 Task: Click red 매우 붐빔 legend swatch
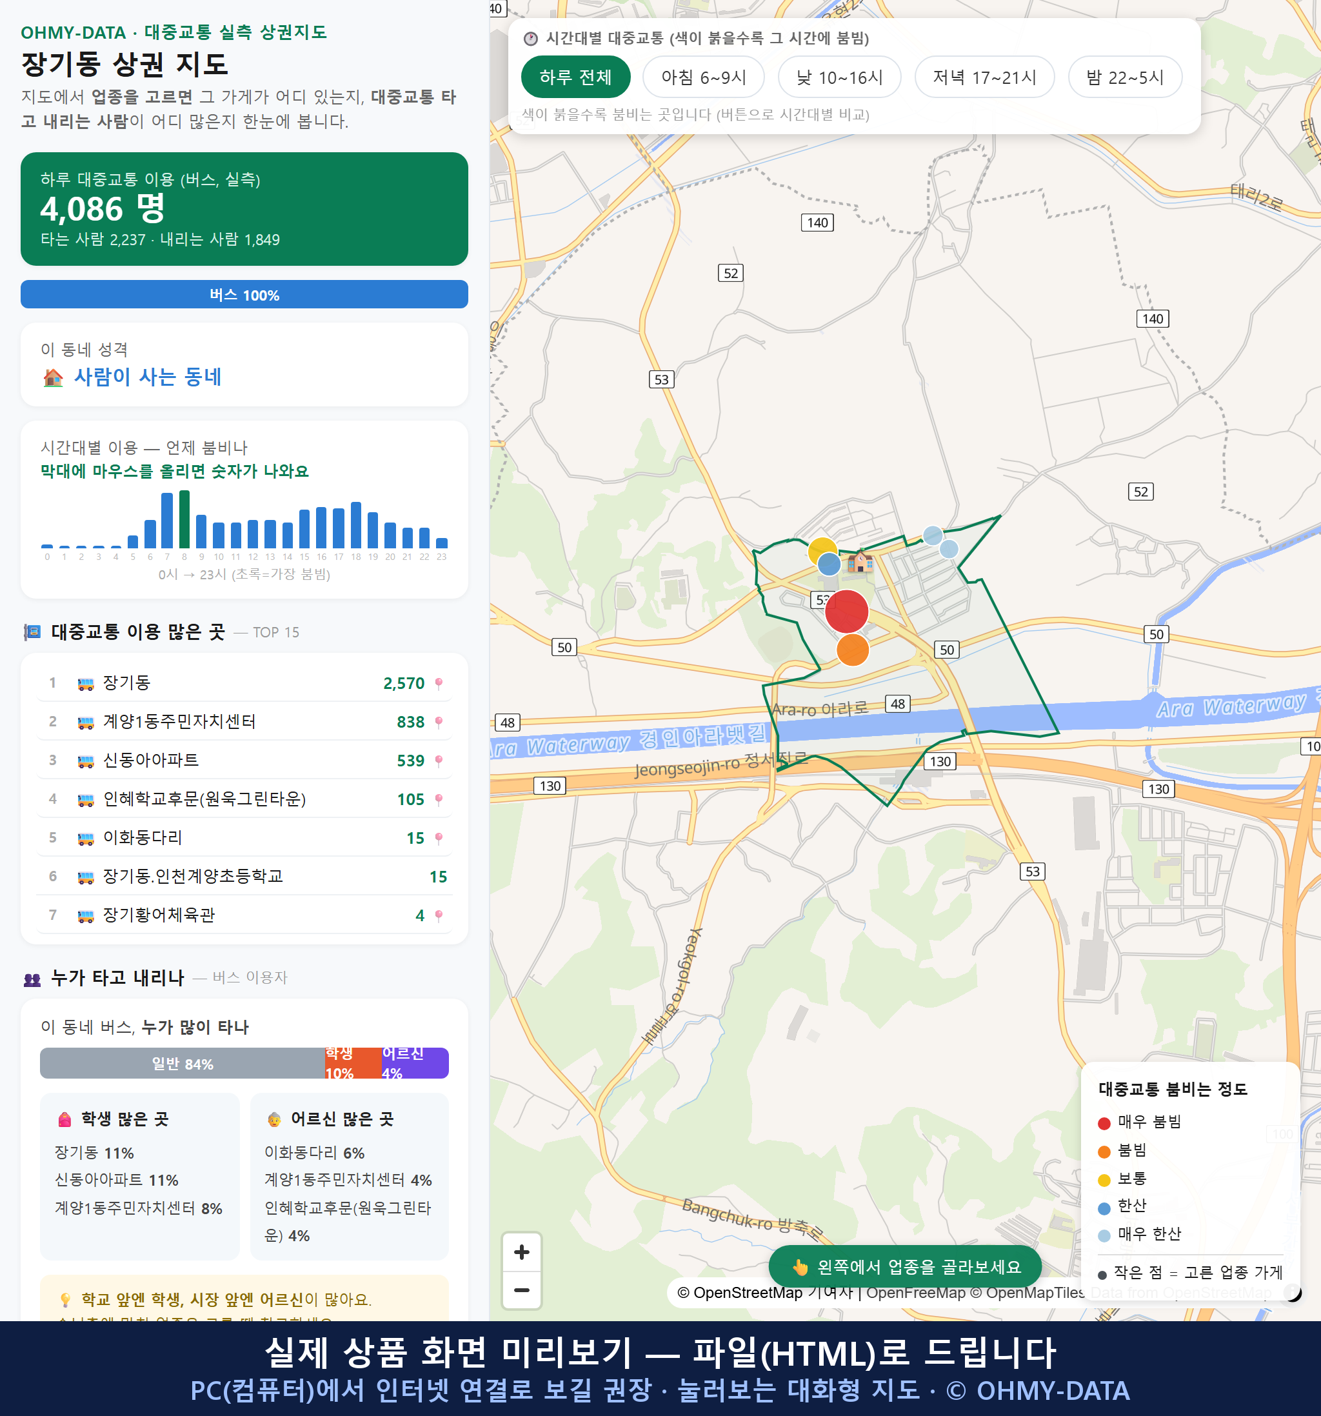(x=1104, y=1123)
